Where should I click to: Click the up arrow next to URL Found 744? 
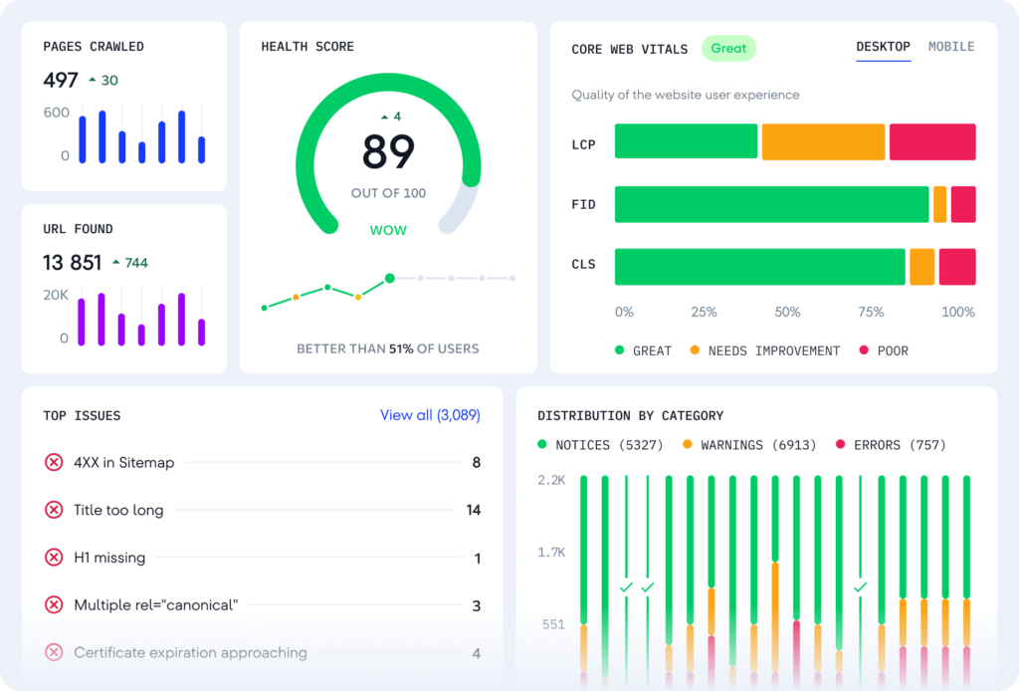pyautogui.click(x=116, y=263)
